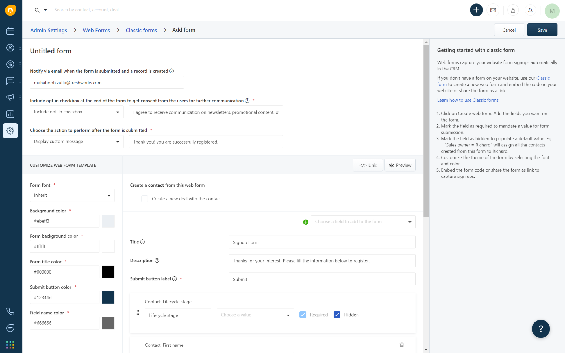Uncheck Required on Lifecycle stage field
The width and height of the screenshot is (565, 353).
[303, 315]
